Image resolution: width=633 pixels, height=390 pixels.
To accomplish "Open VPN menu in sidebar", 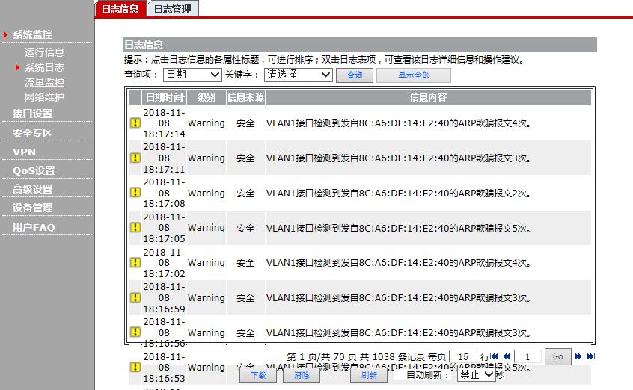I will [x=24, y=152].
